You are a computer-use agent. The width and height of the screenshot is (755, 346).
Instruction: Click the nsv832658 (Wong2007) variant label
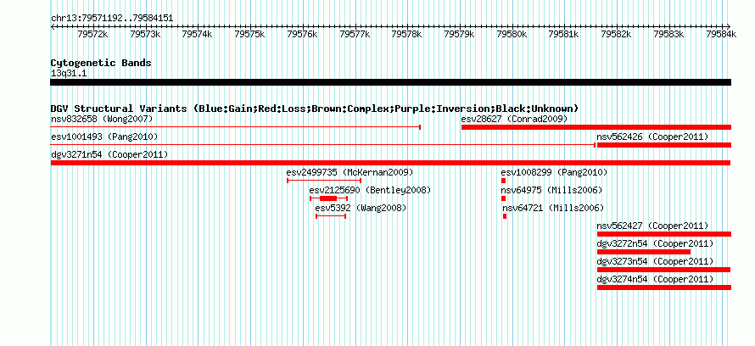[102, 119]
